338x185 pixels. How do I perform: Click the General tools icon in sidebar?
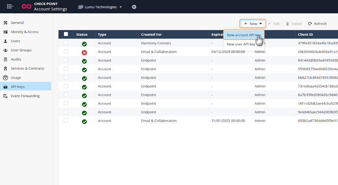5,23
